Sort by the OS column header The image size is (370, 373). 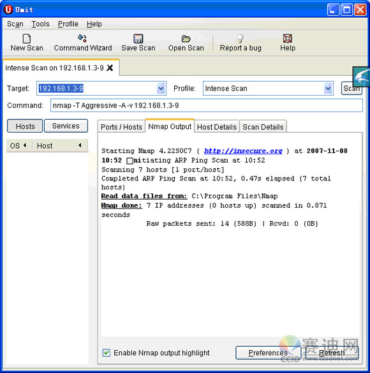point(19,145)
